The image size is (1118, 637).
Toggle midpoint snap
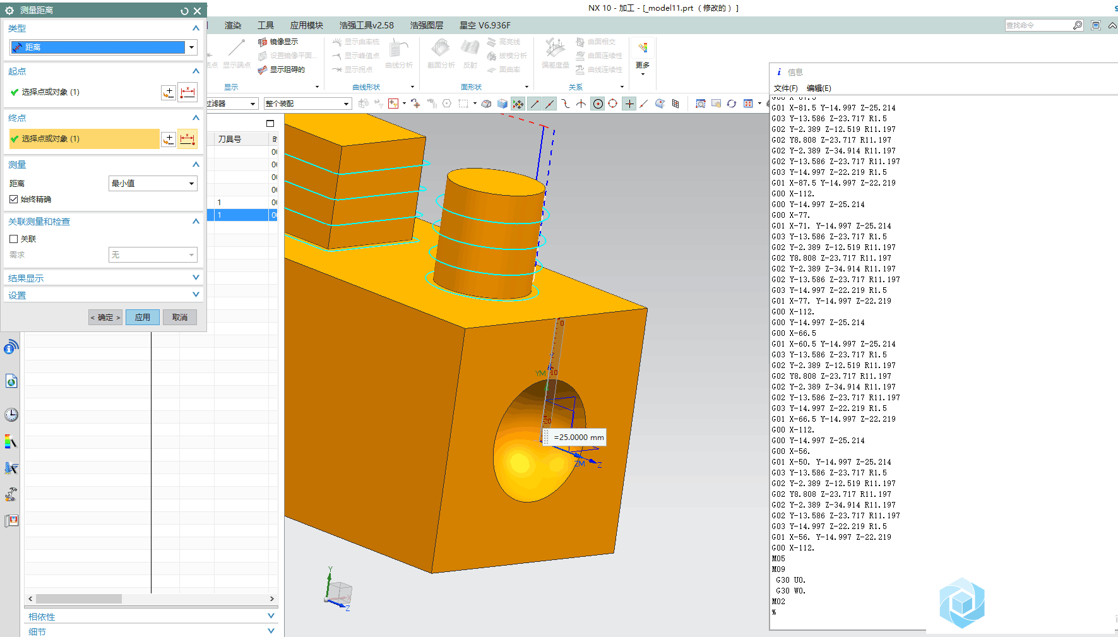point(550,104)
